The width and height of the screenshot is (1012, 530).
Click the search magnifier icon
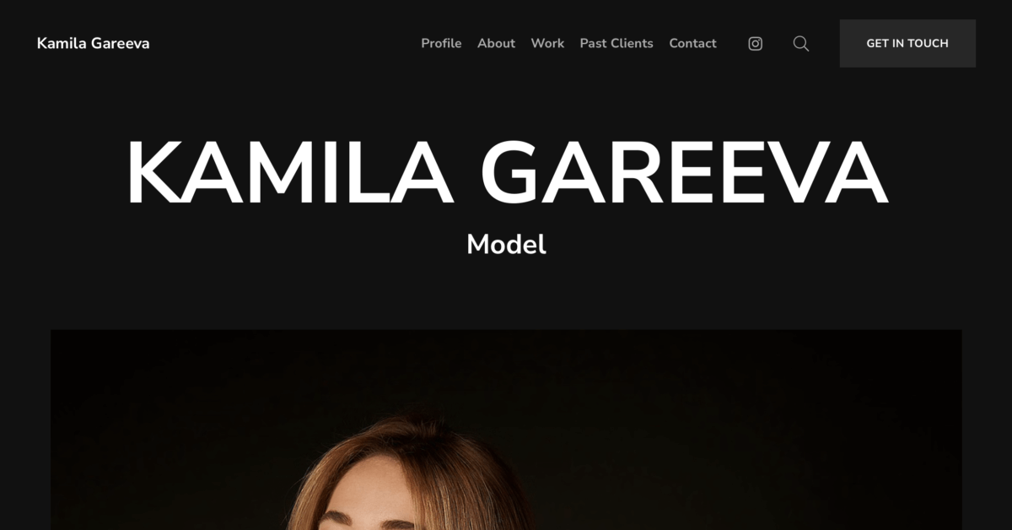click(x=801, y=43)
